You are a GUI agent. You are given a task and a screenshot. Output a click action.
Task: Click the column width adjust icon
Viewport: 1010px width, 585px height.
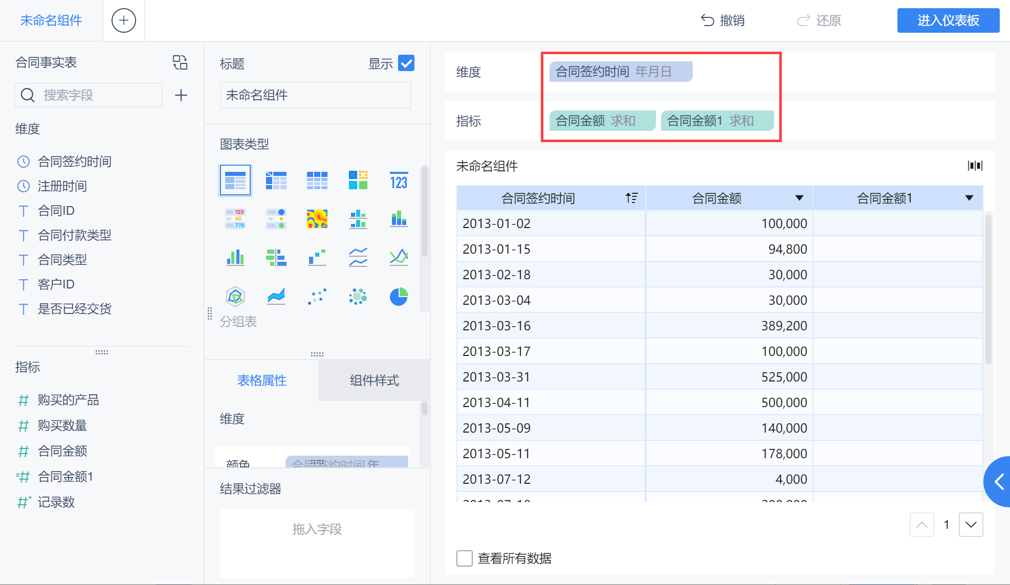(x=975, y=166)
